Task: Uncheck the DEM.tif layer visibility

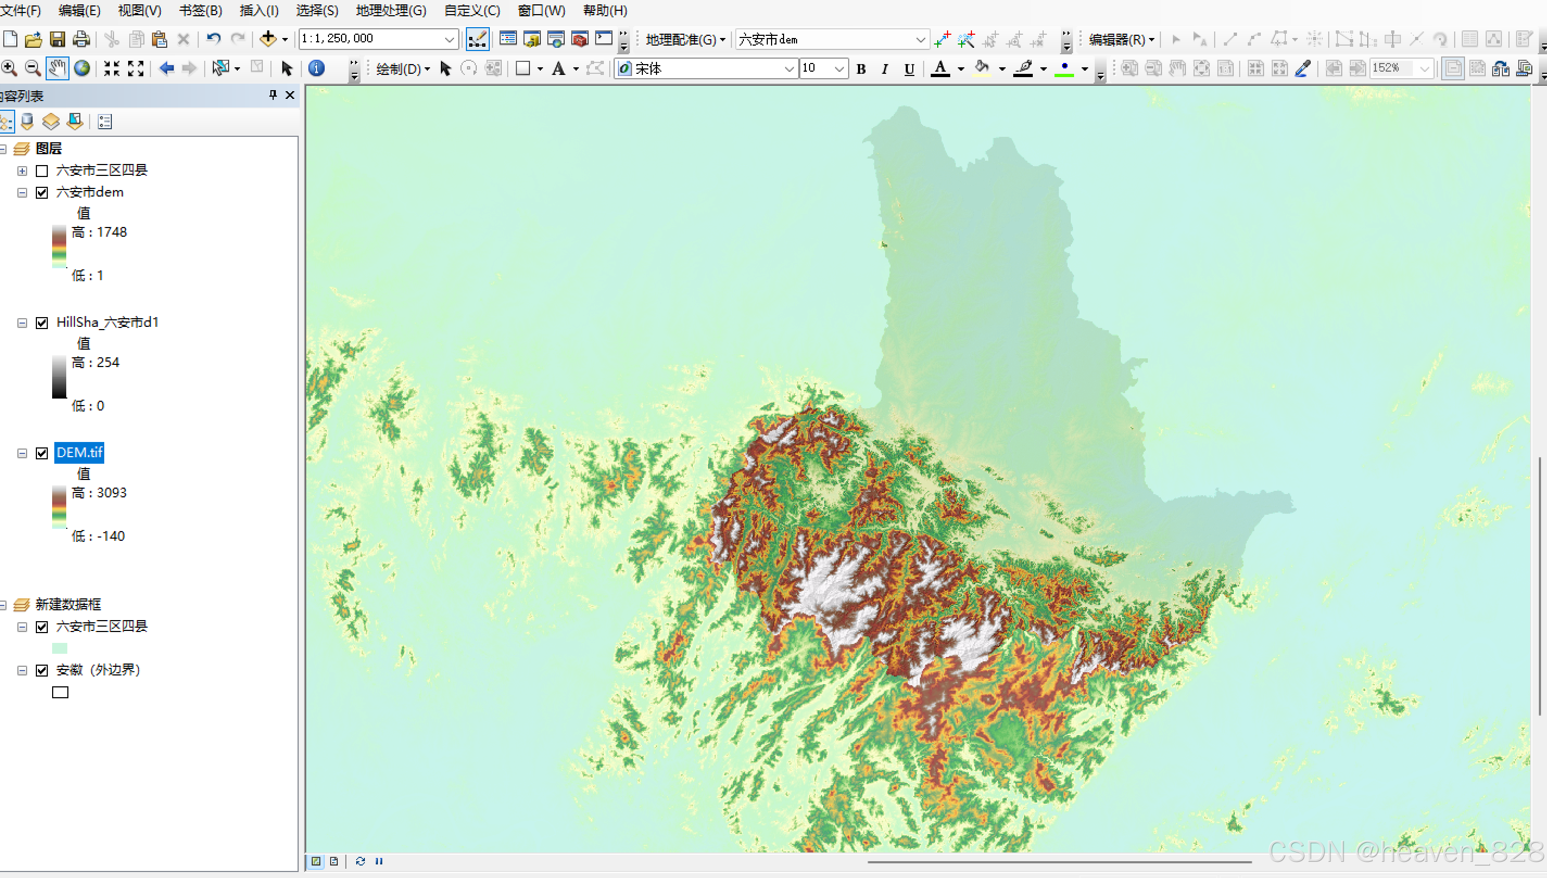Action: click(42, 453)
